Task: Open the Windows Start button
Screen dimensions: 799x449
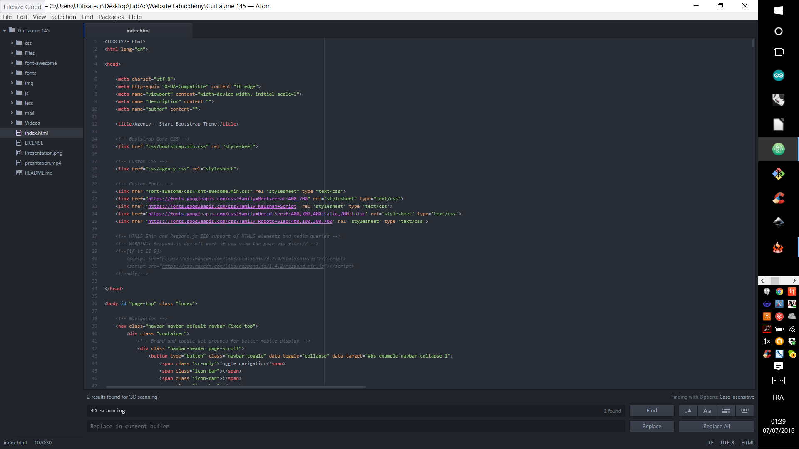Action: click(778, 10)
